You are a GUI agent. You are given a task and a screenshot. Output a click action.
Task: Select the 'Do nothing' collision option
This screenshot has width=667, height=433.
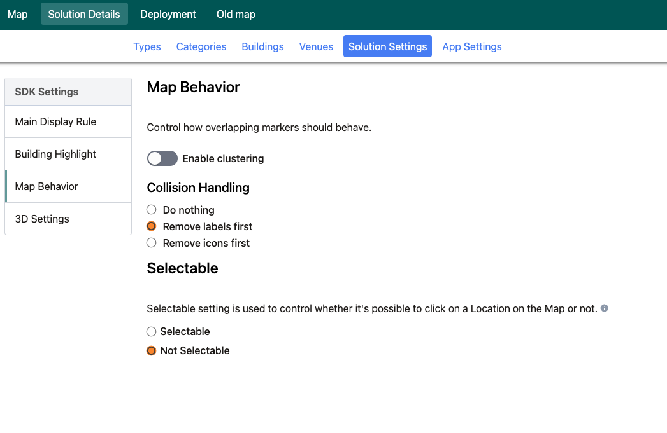point(152,210)
